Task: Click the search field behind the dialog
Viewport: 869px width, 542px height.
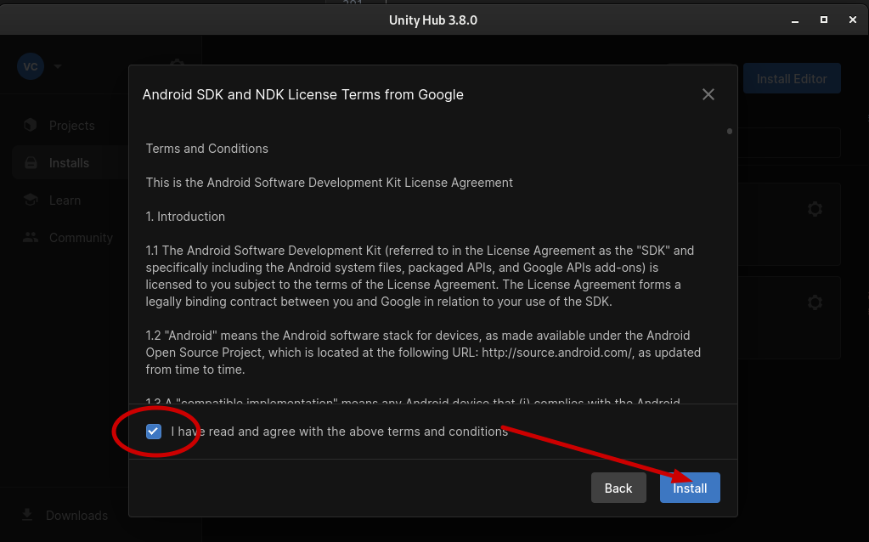Action: click(x=790, y=143)
